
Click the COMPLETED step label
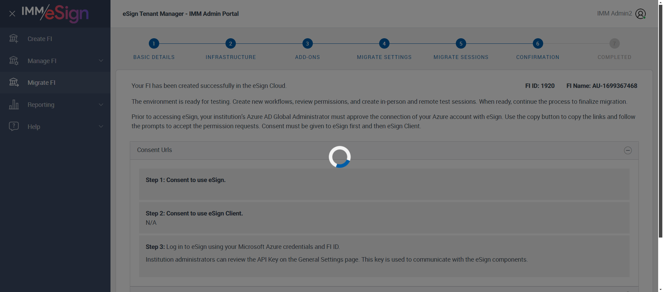point(615,57)
